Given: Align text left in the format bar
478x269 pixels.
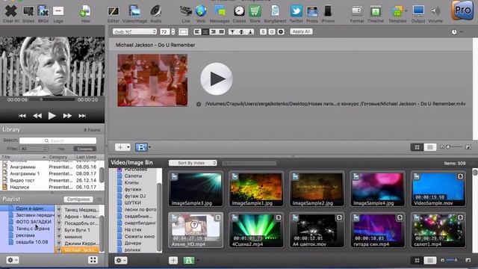Looking at the screenshot, I should tap(197, 31).
